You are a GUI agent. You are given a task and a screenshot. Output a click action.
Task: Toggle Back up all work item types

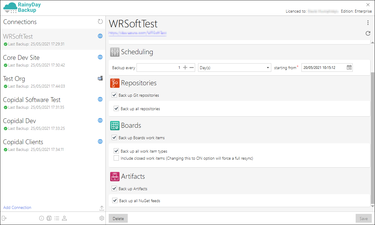pos(116,151)
